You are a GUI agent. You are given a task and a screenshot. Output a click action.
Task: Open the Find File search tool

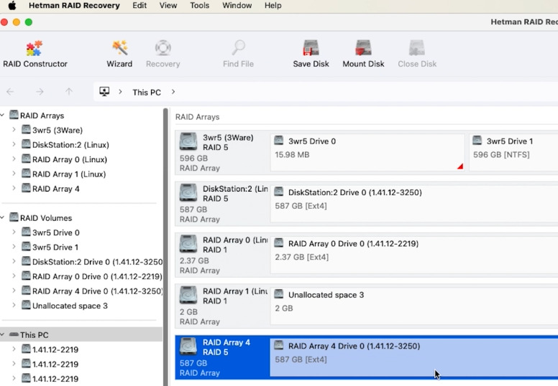[x=238, y=54]
